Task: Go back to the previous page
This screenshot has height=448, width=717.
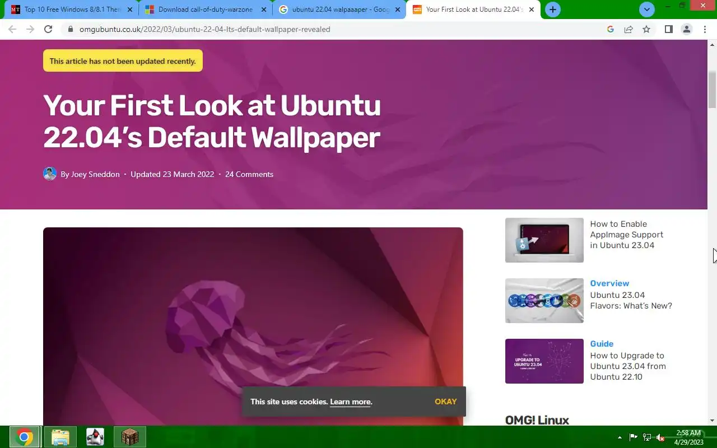Action: [x=12, y=29]
